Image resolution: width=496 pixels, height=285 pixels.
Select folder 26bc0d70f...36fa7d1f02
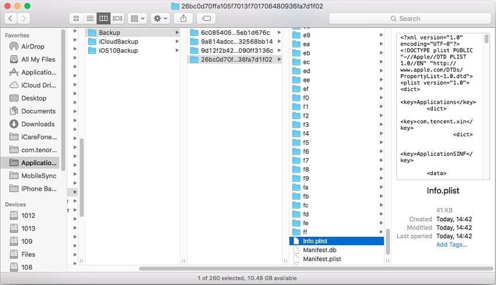(x=235, y=60)
